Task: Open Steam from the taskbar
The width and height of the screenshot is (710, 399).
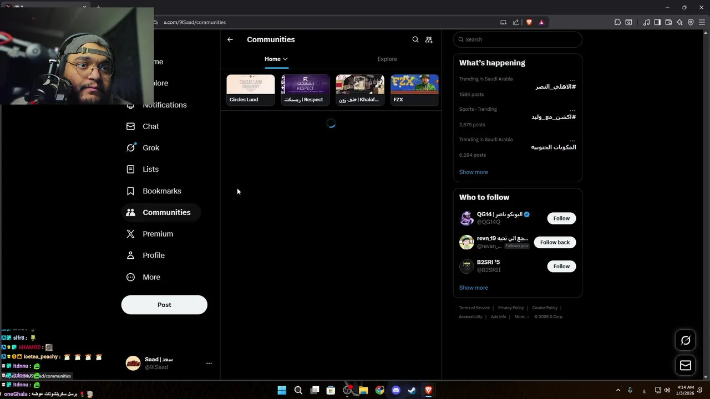Action: pos(412,390)
